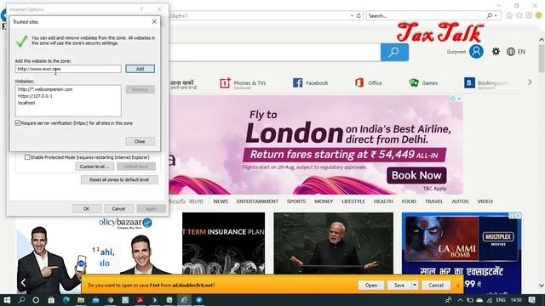Show more shortcuts with right chevron
The image size is (545, 306).
pos(530,82)
